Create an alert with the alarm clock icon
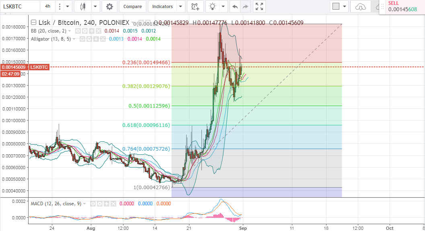Image resolution: width=425 pixels, height=231 pixels. [x=195, y=6]
